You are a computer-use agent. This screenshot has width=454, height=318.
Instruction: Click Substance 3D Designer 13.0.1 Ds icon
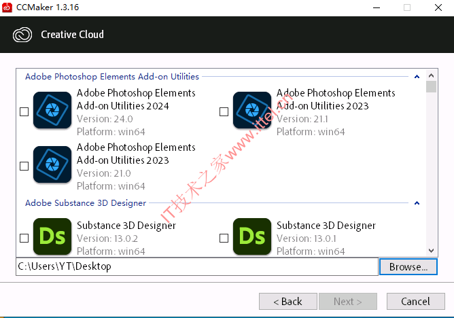pyautogui.click(x=252, y=236)
